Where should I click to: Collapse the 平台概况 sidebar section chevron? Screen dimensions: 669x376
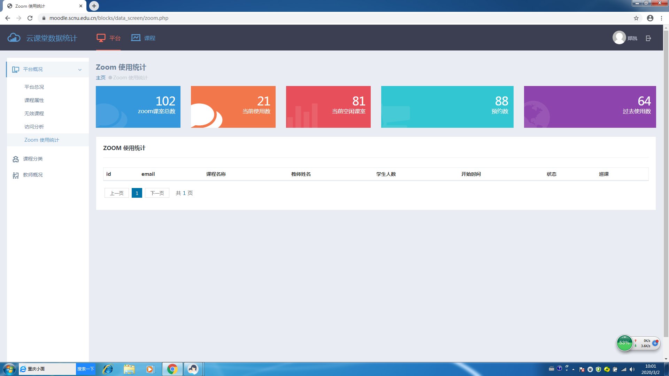[80, 70]
